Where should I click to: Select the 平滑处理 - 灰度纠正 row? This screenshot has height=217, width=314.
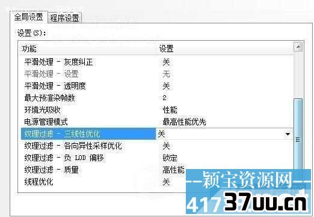click(156, 62)
